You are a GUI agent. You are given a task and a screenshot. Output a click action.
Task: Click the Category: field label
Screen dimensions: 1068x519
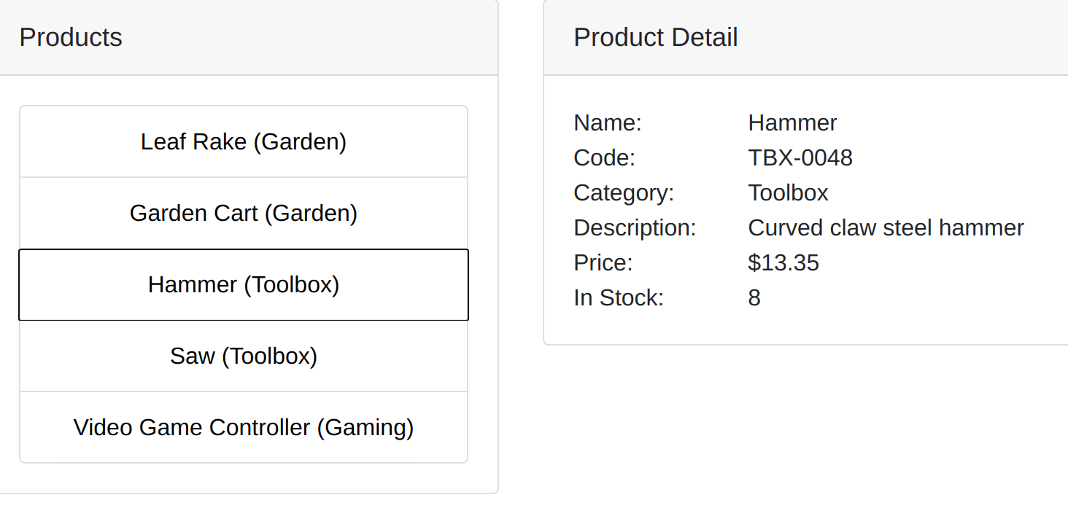pyautogui.click(x=624, y=192)
